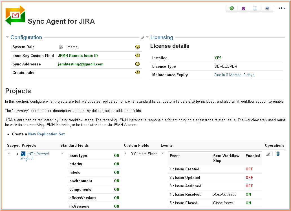The height and width of the screenshot is (211, 291).
Task: Open help icon for Sync Addressee
Action: coord(138,64)
